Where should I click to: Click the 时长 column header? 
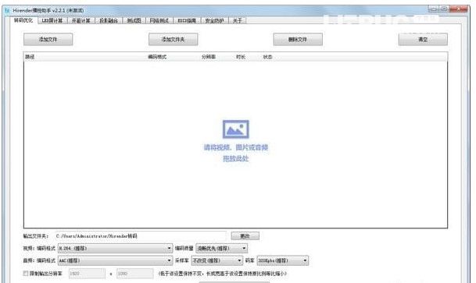pyautogui.click(x=241, y=57)
